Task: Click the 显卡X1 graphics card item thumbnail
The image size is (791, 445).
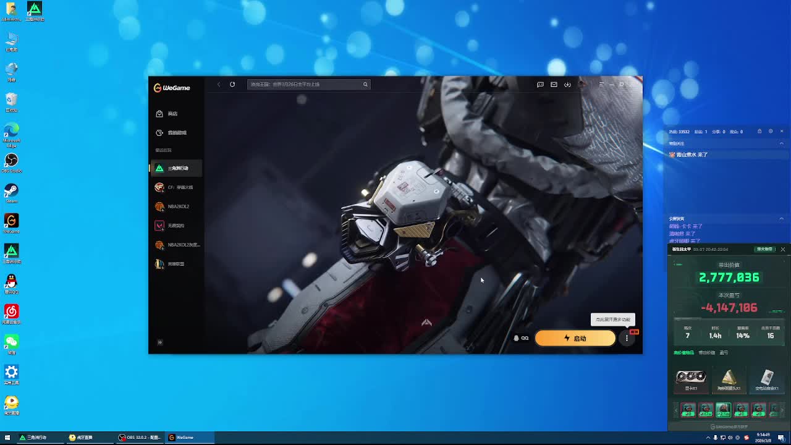Action: click(691, 377)
